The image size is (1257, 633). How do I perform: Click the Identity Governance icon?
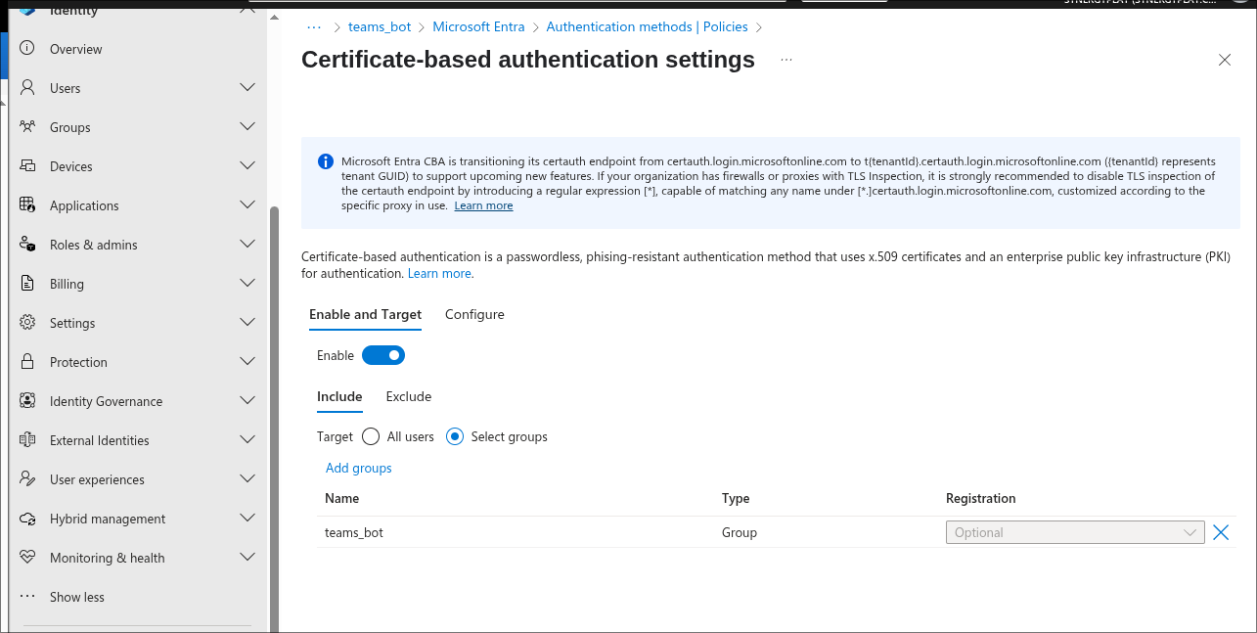click(27, 401)
